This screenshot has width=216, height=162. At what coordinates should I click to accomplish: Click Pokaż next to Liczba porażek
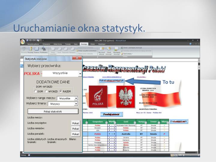(x=76, y=134)
